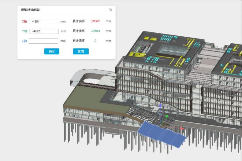Click the blue Z-axis gizmo arrow
242x161 pixels.
tap(160, 105)
